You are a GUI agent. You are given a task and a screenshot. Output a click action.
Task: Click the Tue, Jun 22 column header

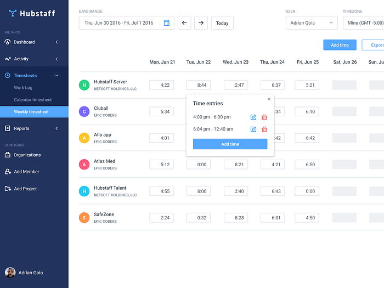click(199, 62)
